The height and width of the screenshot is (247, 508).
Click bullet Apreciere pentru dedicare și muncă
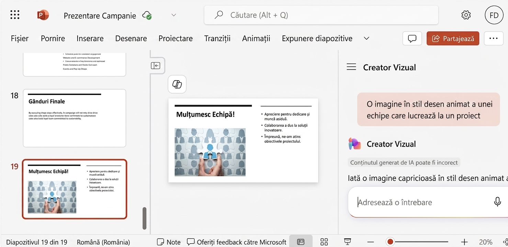tap(287, 116)
